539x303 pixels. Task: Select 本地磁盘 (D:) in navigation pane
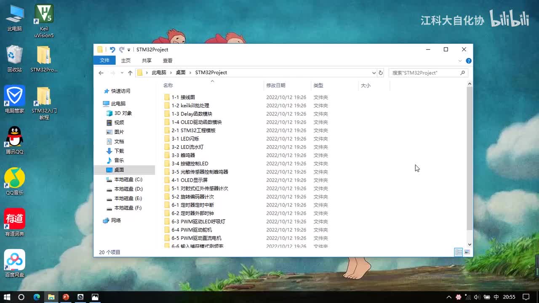128,189
